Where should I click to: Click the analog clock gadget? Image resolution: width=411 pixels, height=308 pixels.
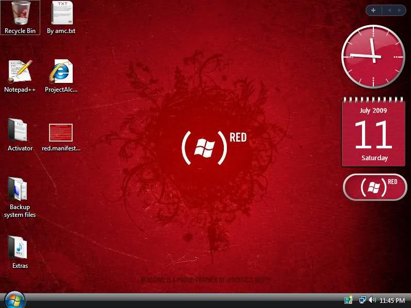click(x=373, y=57)
